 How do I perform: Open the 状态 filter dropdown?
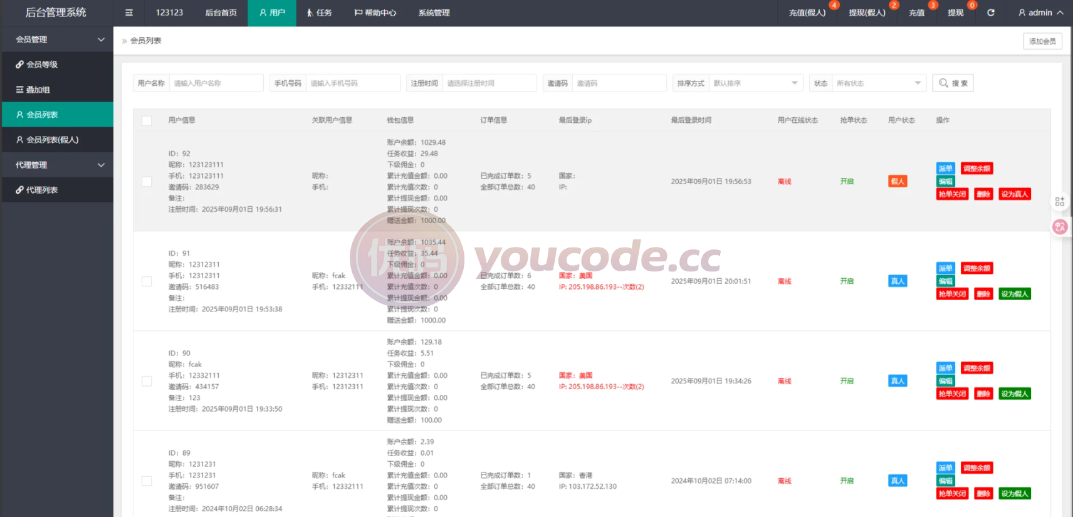pyautogui.click(x=879, y=83)
